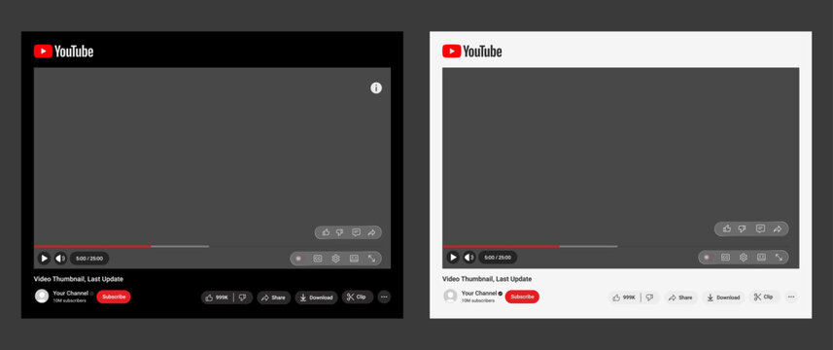Open Your Channel link in dark mockup
Viewport: 833px width, 350px height.
point(71,294)
